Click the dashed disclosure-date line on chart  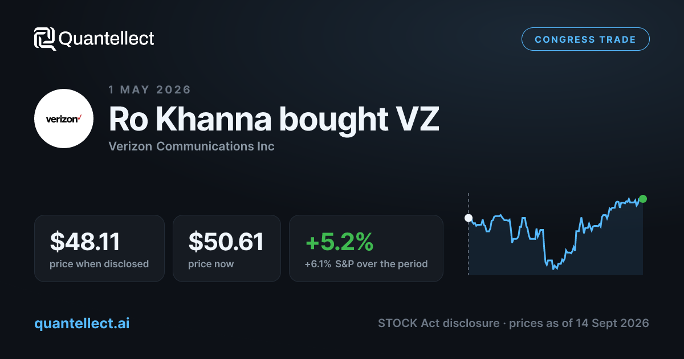469,234
